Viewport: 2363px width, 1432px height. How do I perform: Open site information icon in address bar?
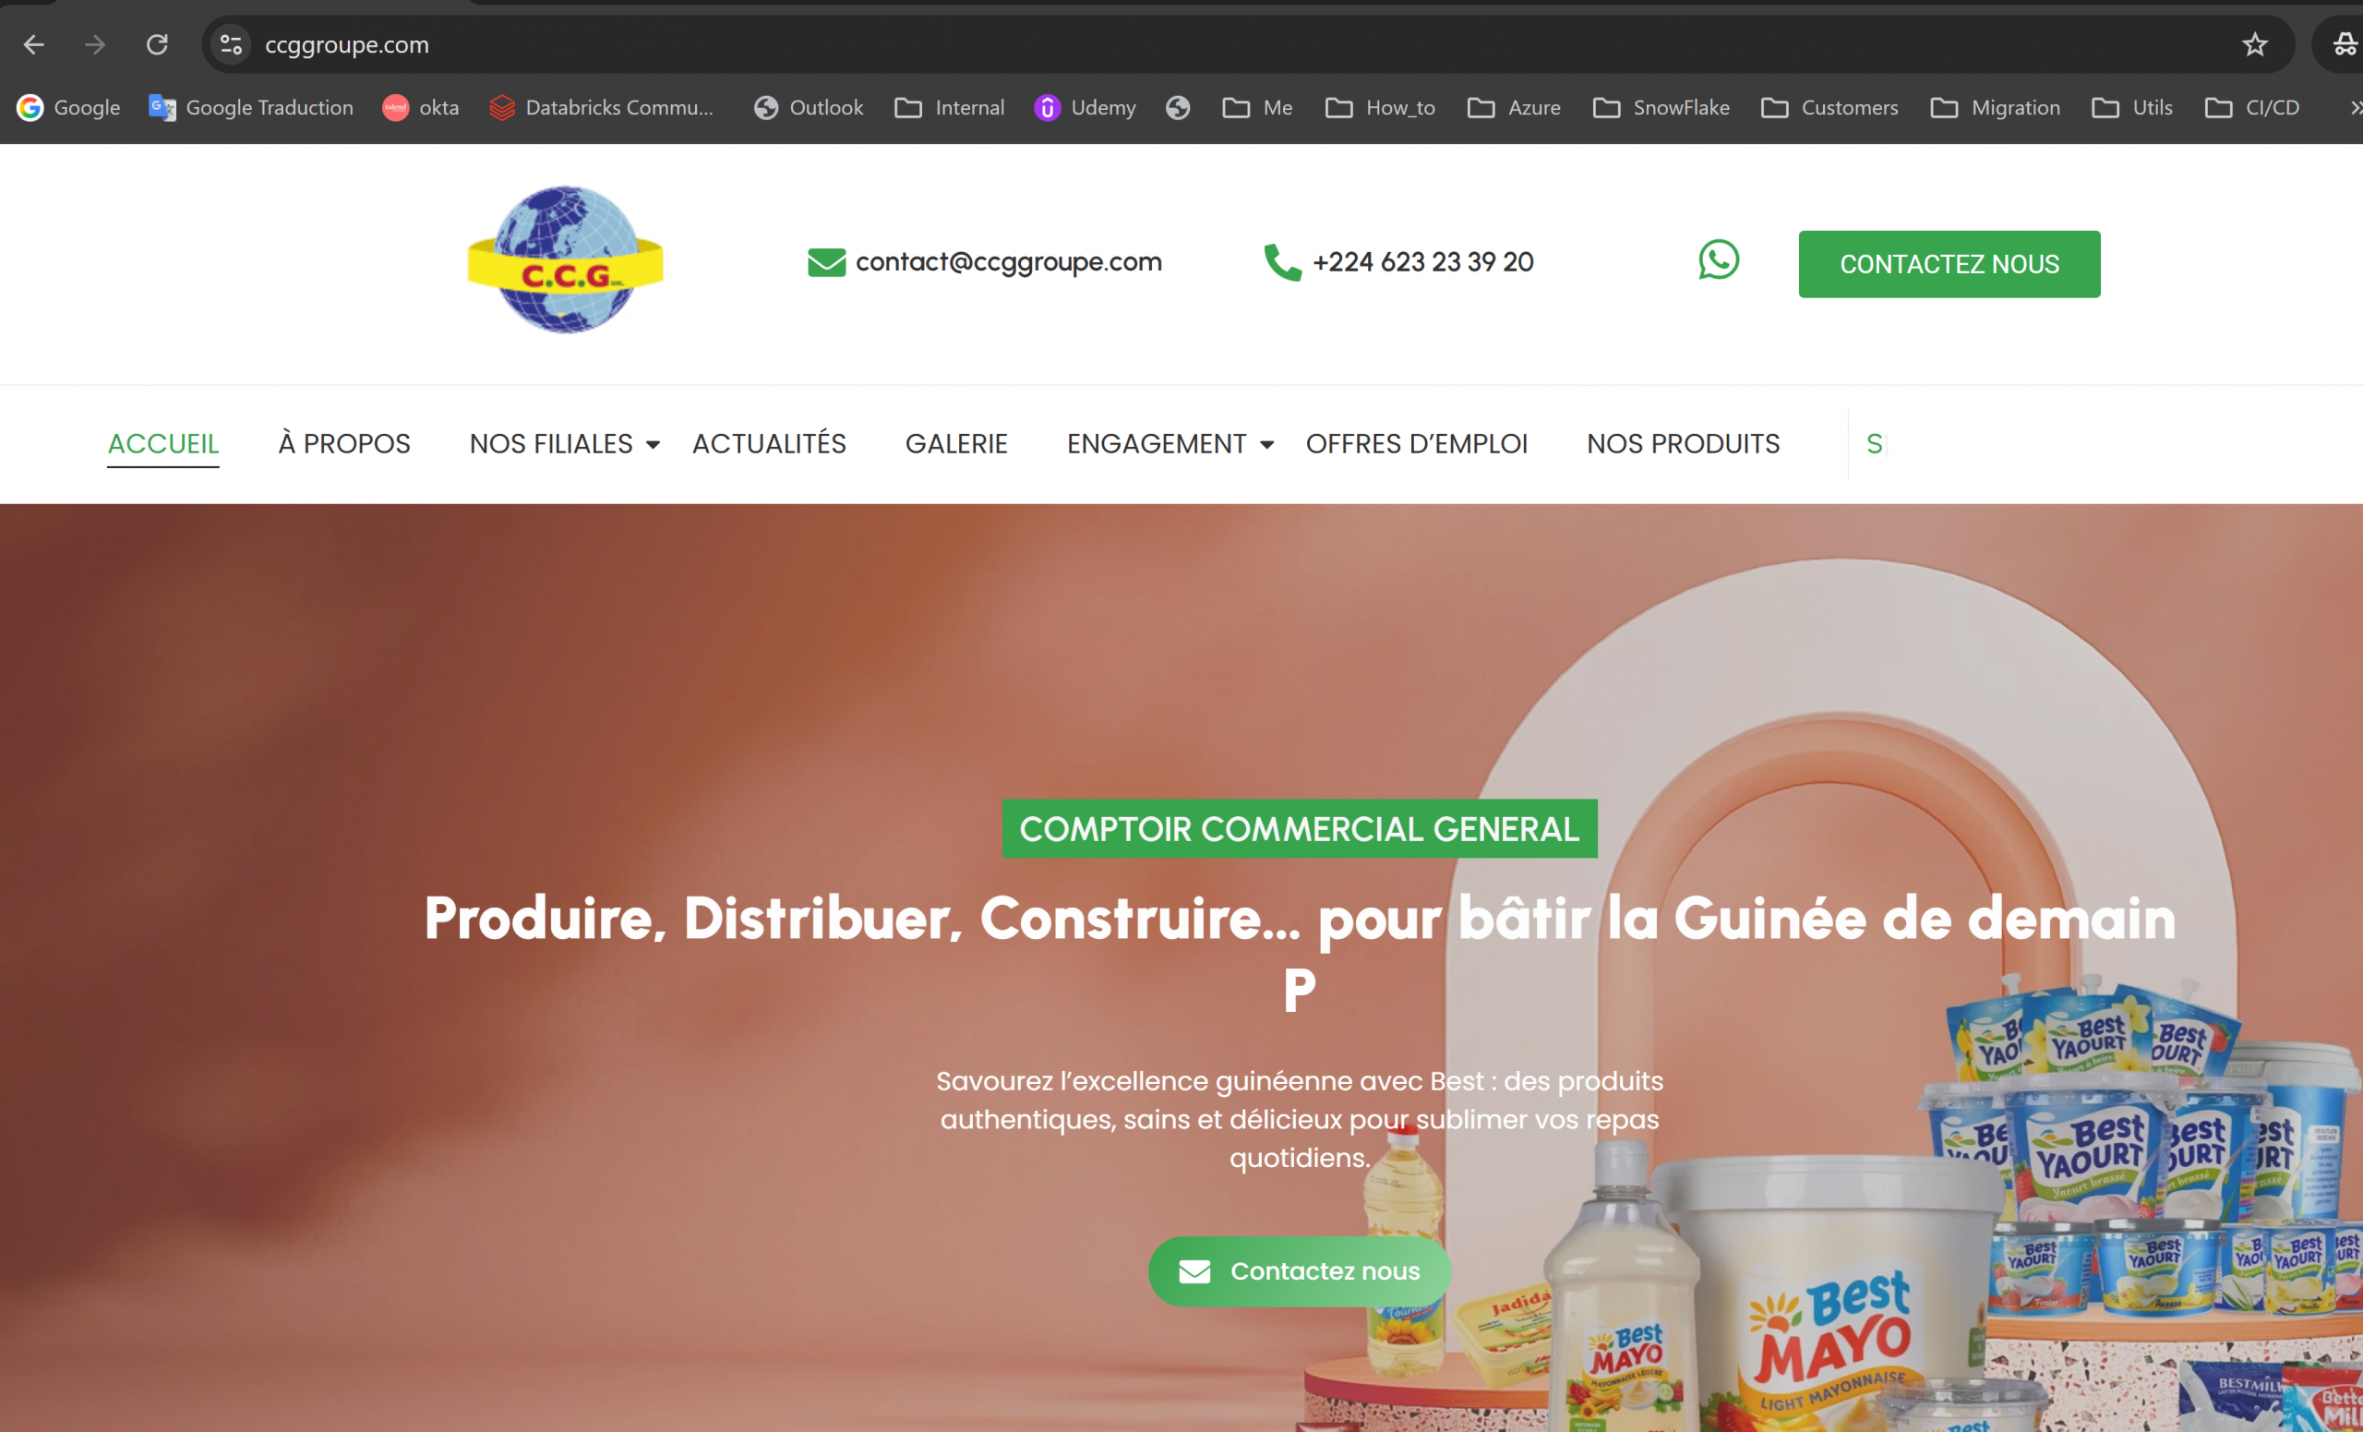(229, 44)
